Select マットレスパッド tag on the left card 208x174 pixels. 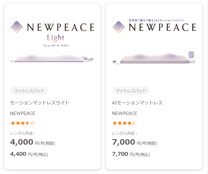click(x=29, y=90)
